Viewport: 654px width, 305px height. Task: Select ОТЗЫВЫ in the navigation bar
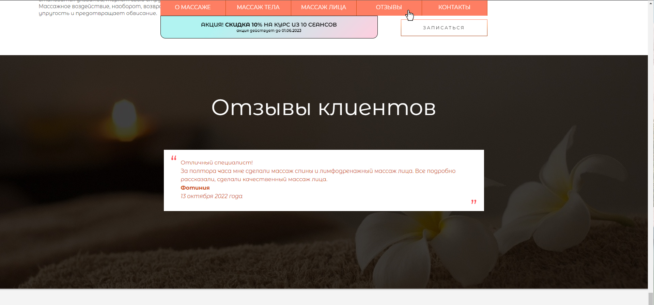click(x=389, y=7)
